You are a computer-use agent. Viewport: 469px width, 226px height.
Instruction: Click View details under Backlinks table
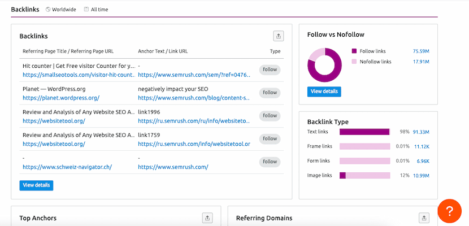36,185
